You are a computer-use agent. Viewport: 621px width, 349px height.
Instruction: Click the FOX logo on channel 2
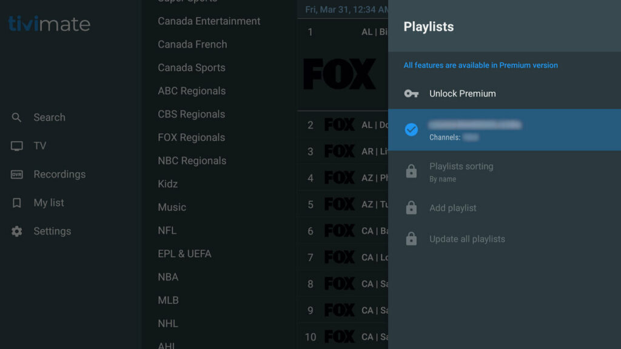click(x=340, y=125)
